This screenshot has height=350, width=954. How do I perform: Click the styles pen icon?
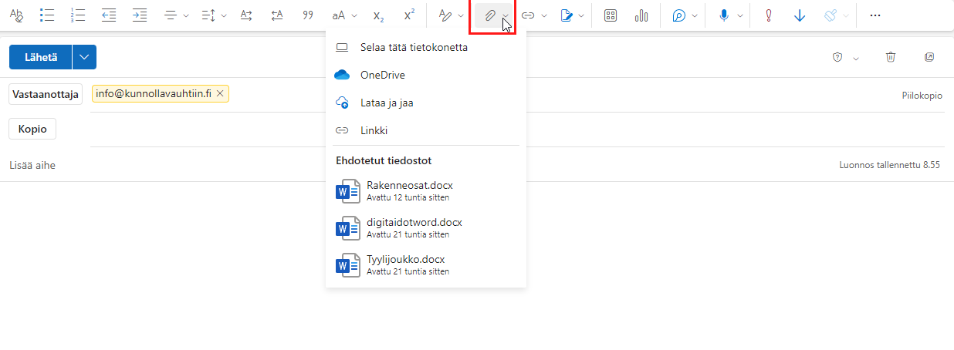445,15
